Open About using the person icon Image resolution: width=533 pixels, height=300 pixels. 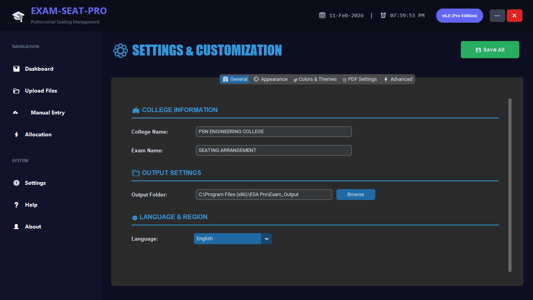click(16, 227)
